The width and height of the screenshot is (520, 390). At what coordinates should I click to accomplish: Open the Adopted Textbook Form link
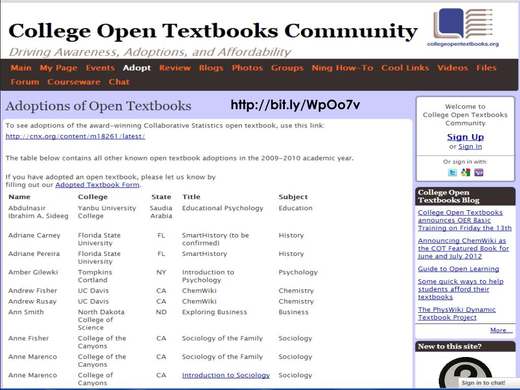(x=97, y=185)
